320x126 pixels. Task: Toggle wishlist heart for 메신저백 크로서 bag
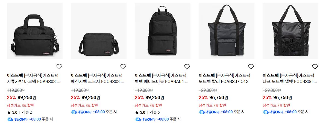click(123, 67)
